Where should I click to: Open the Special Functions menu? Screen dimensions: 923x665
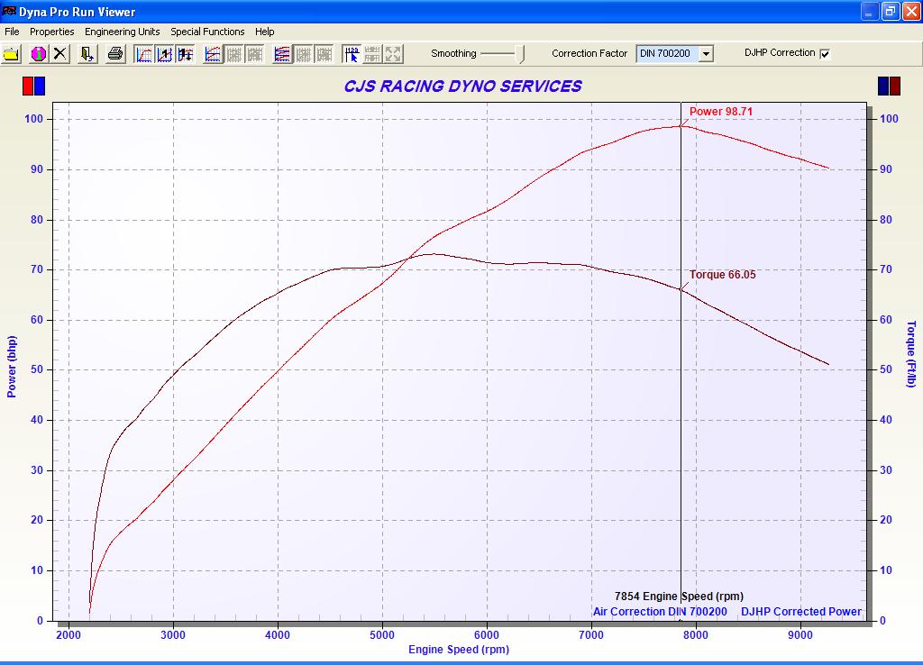point(207,32)
